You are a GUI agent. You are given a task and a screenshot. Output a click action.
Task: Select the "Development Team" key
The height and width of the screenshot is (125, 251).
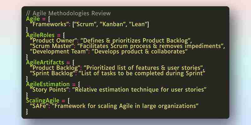pos(59,52)
